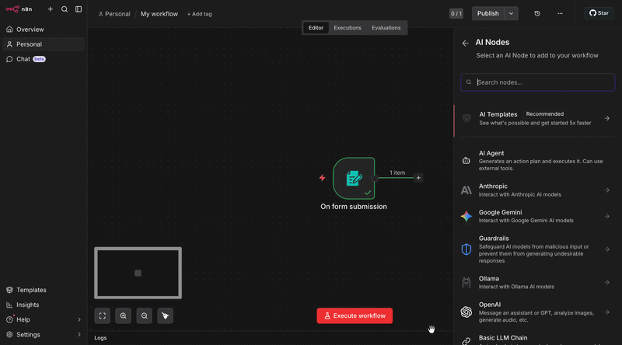
Task: Expand Google Gemini node arrow
Action: click(607, 217)
